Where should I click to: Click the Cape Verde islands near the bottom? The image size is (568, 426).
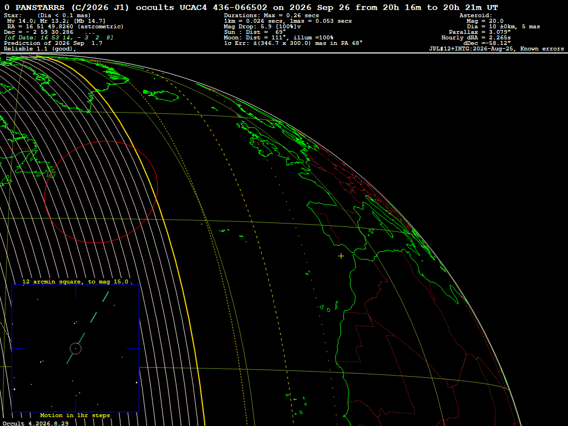(x=297, y=404)
